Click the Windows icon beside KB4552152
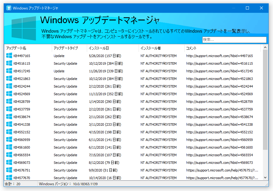The height and width of the screenshot is (191, 273). point(9,132)
